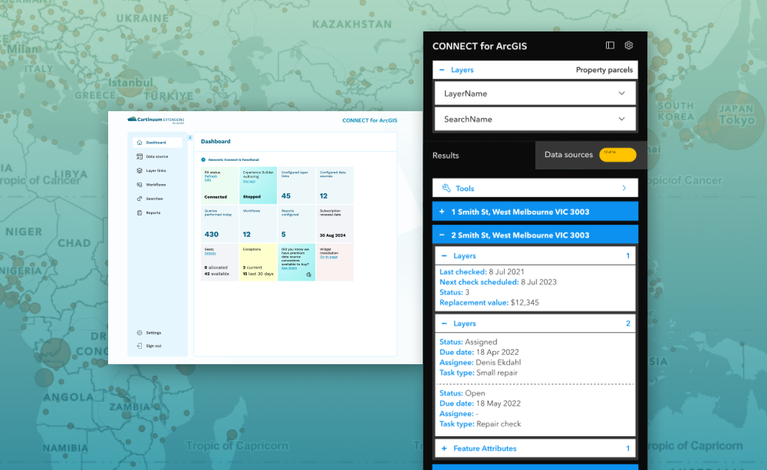Select Dashboard in the navigation menu

click(157, 142)
